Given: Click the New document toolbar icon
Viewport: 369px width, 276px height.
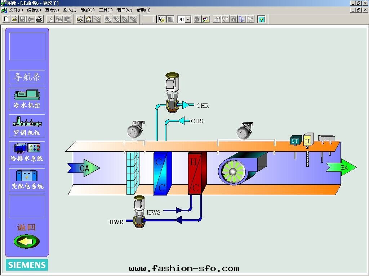Looking at the screenshot, I should (x=6, y=19).
